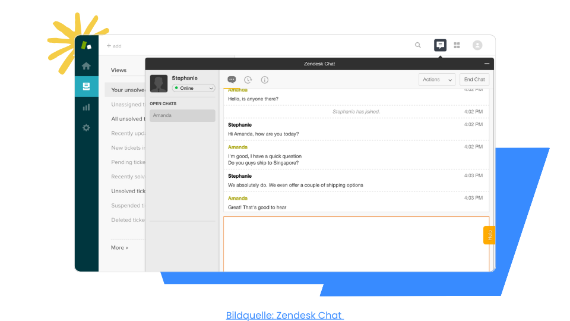
Task: Minimize the Zendesk Chat panel
Action: [x=487, y=64]
